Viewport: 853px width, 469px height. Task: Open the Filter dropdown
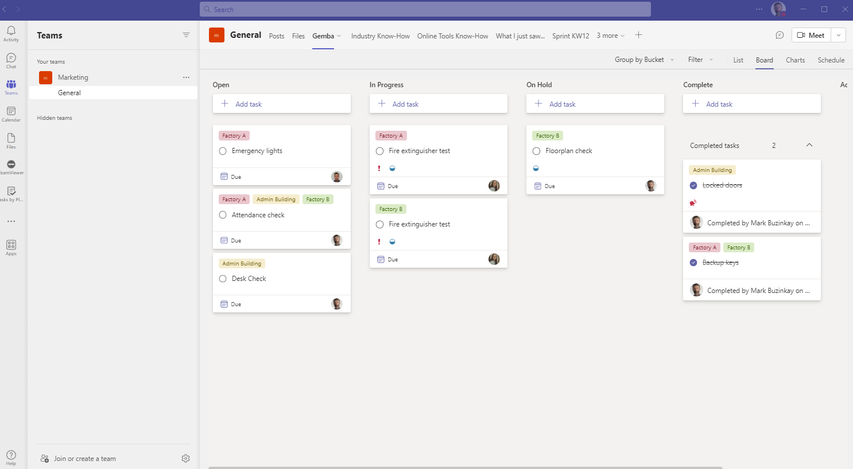(x=700, y=60)
